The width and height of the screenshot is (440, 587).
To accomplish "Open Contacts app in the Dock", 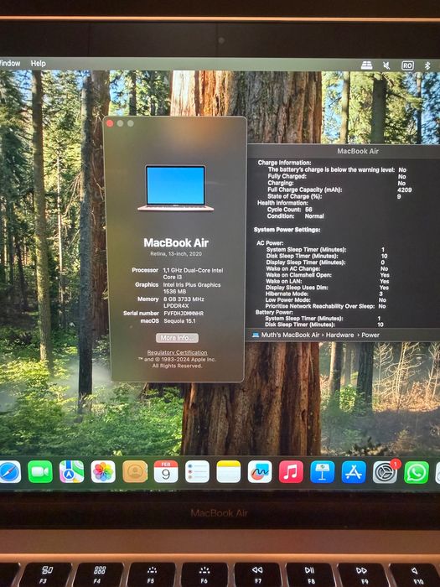I will [x=135, y=471].
